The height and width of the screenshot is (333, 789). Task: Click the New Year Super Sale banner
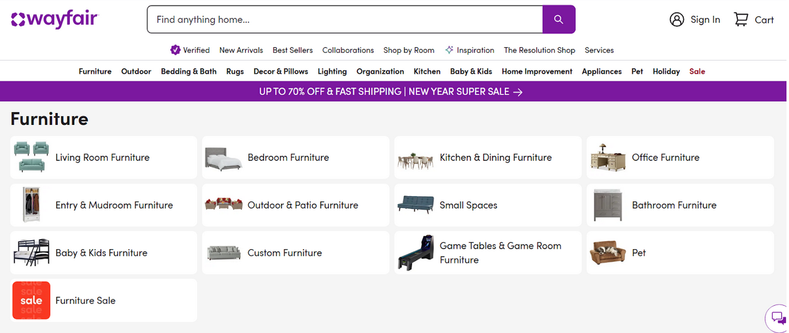coord(393,91)
